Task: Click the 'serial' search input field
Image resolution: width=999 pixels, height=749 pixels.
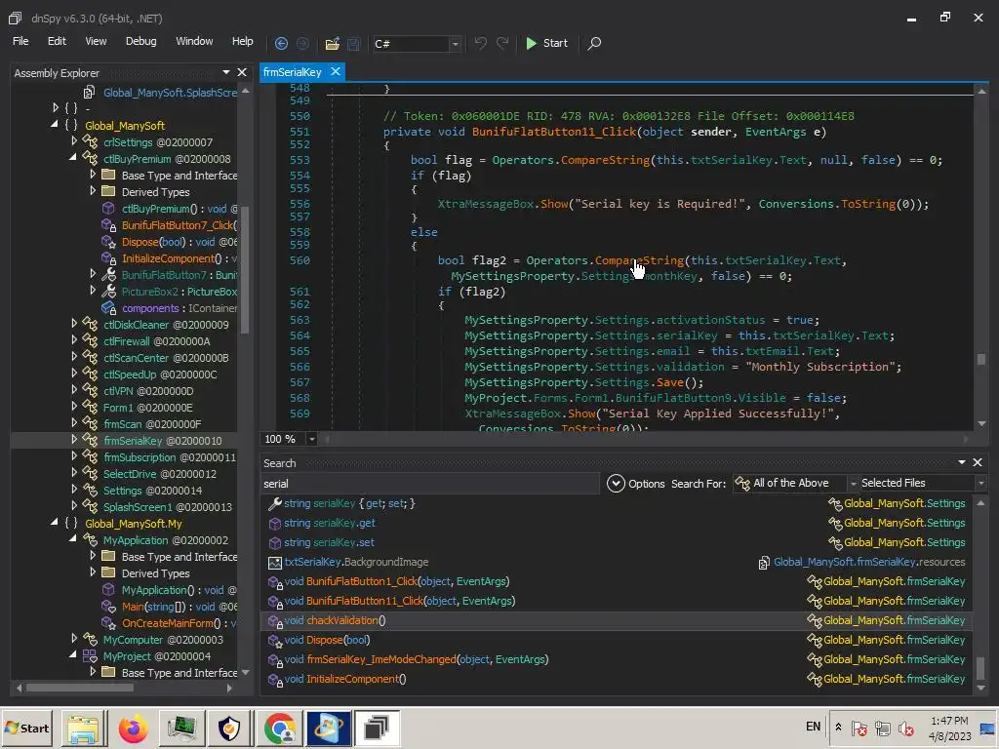Action: 429,483
